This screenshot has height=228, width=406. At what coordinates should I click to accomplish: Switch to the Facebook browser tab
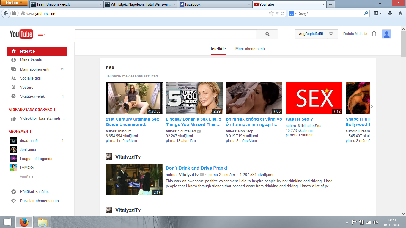click(215, 4)
